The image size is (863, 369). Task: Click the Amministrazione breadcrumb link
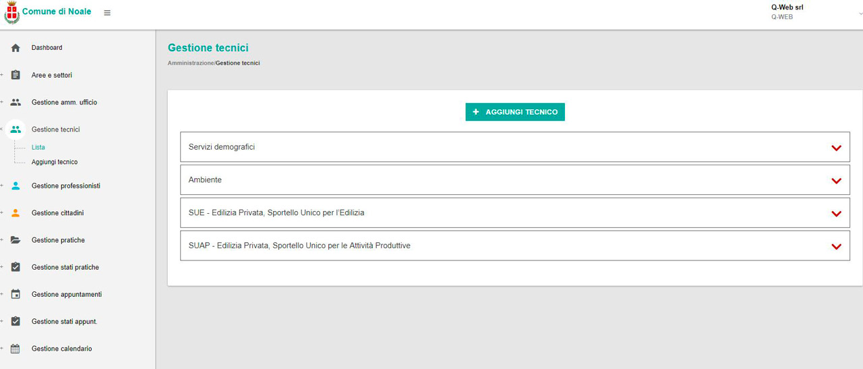191,63
